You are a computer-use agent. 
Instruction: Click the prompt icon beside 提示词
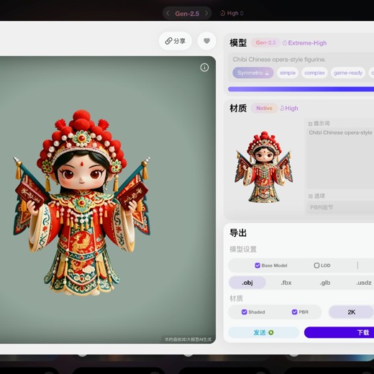[x=310, y=124]
